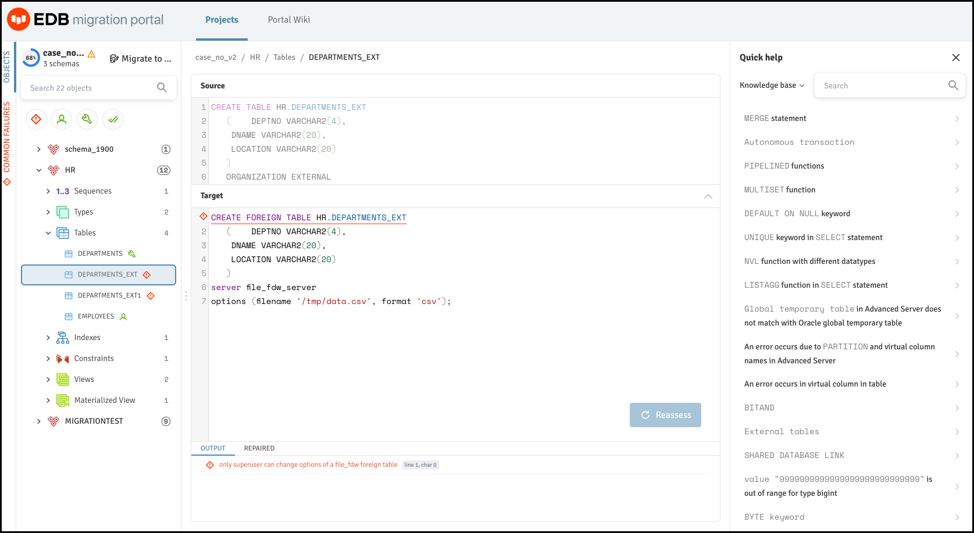Click the error icon on target line 1

click(x=204, y=217)
